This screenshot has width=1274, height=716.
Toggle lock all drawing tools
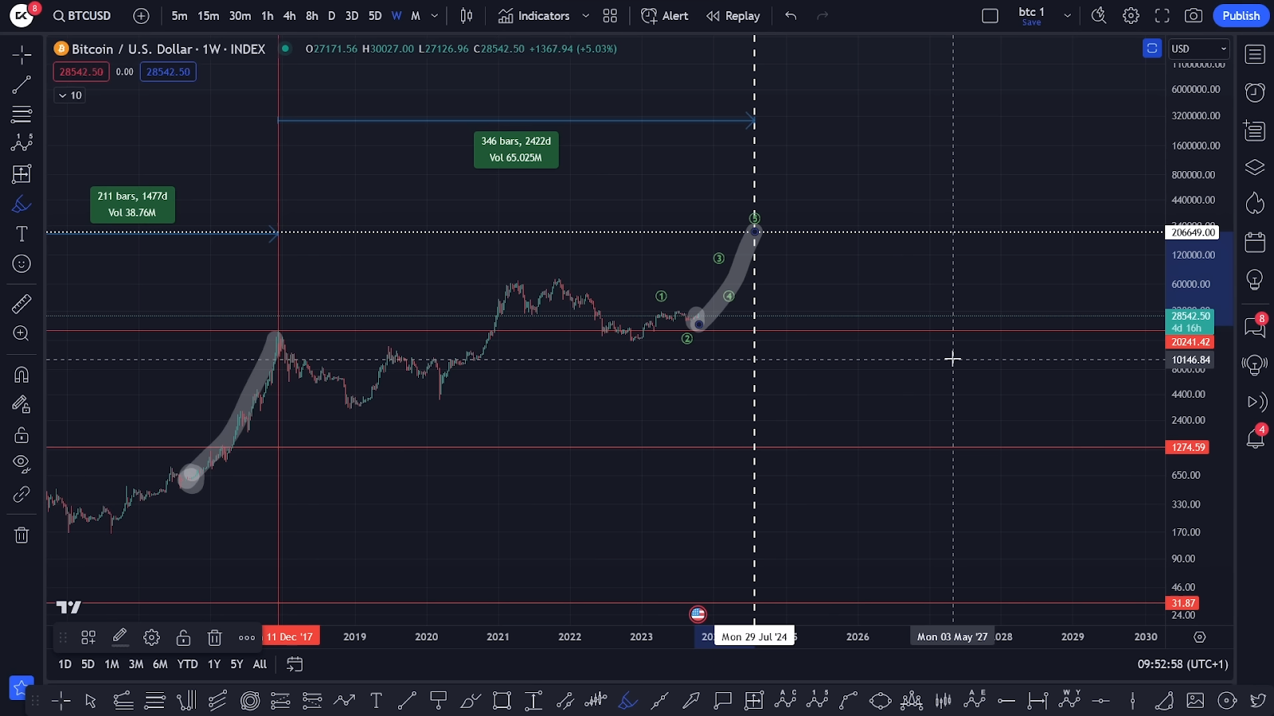[21, 435]
